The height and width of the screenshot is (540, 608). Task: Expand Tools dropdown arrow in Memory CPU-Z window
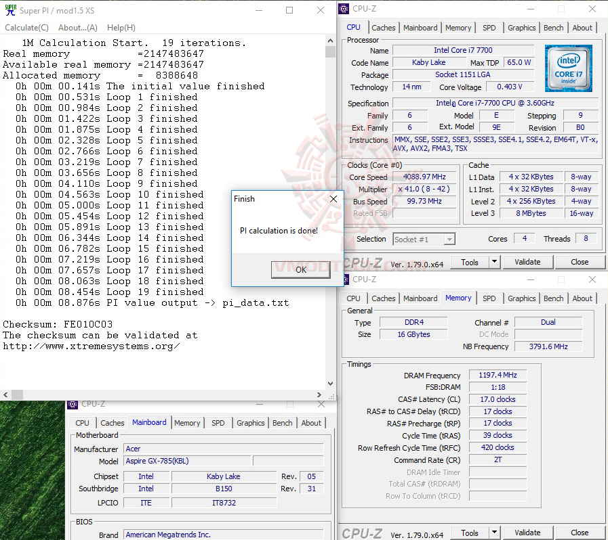(494, 533)
